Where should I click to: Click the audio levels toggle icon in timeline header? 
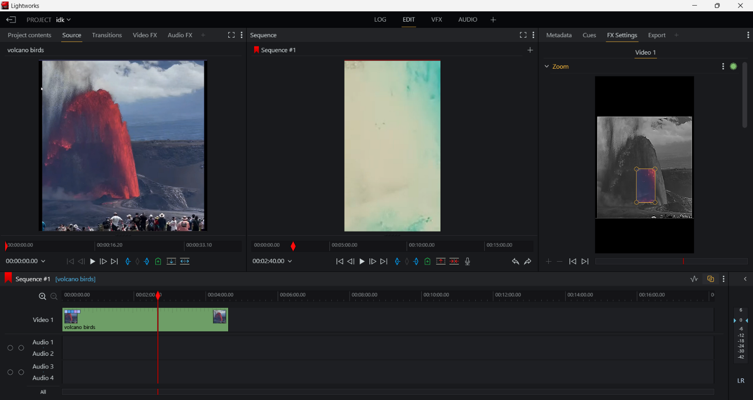694,279
